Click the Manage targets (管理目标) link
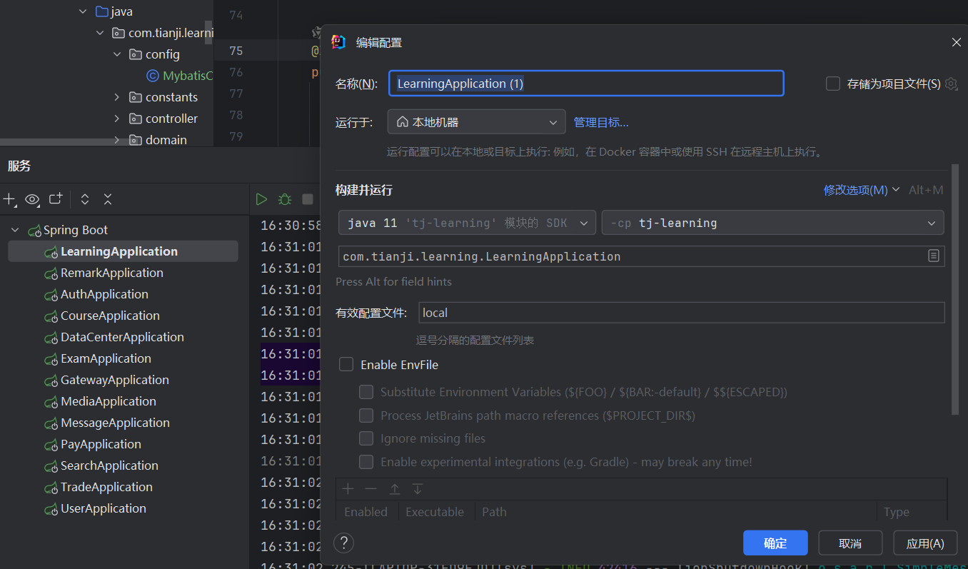This screenshot has height=569, width=968. click(x=601, y=122)
